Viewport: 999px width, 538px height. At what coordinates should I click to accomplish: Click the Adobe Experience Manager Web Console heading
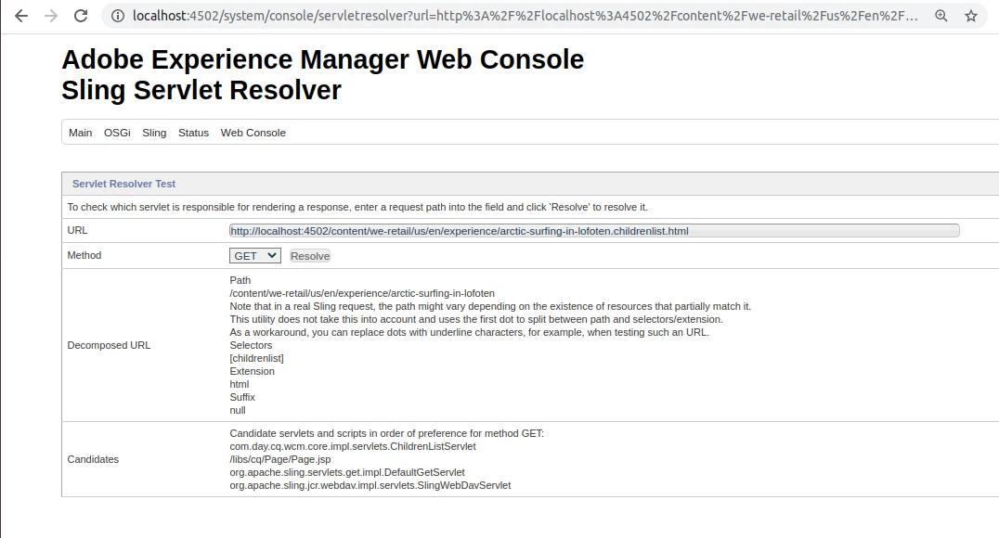click(322, 59)
